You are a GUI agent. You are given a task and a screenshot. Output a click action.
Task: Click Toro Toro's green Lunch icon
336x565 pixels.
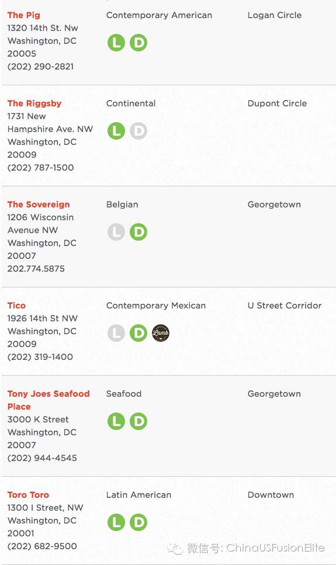(x=116, y=522)
